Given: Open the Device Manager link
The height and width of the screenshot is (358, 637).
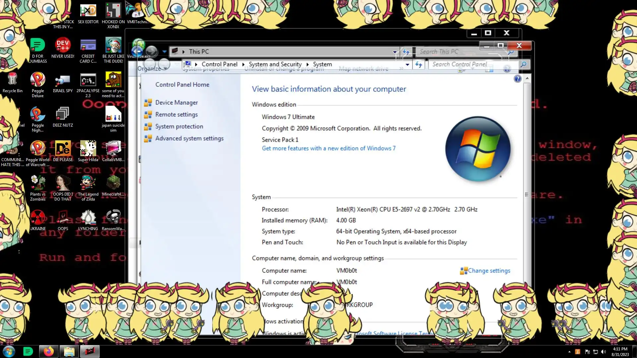Looking at the screenshot, I should 176,103.
